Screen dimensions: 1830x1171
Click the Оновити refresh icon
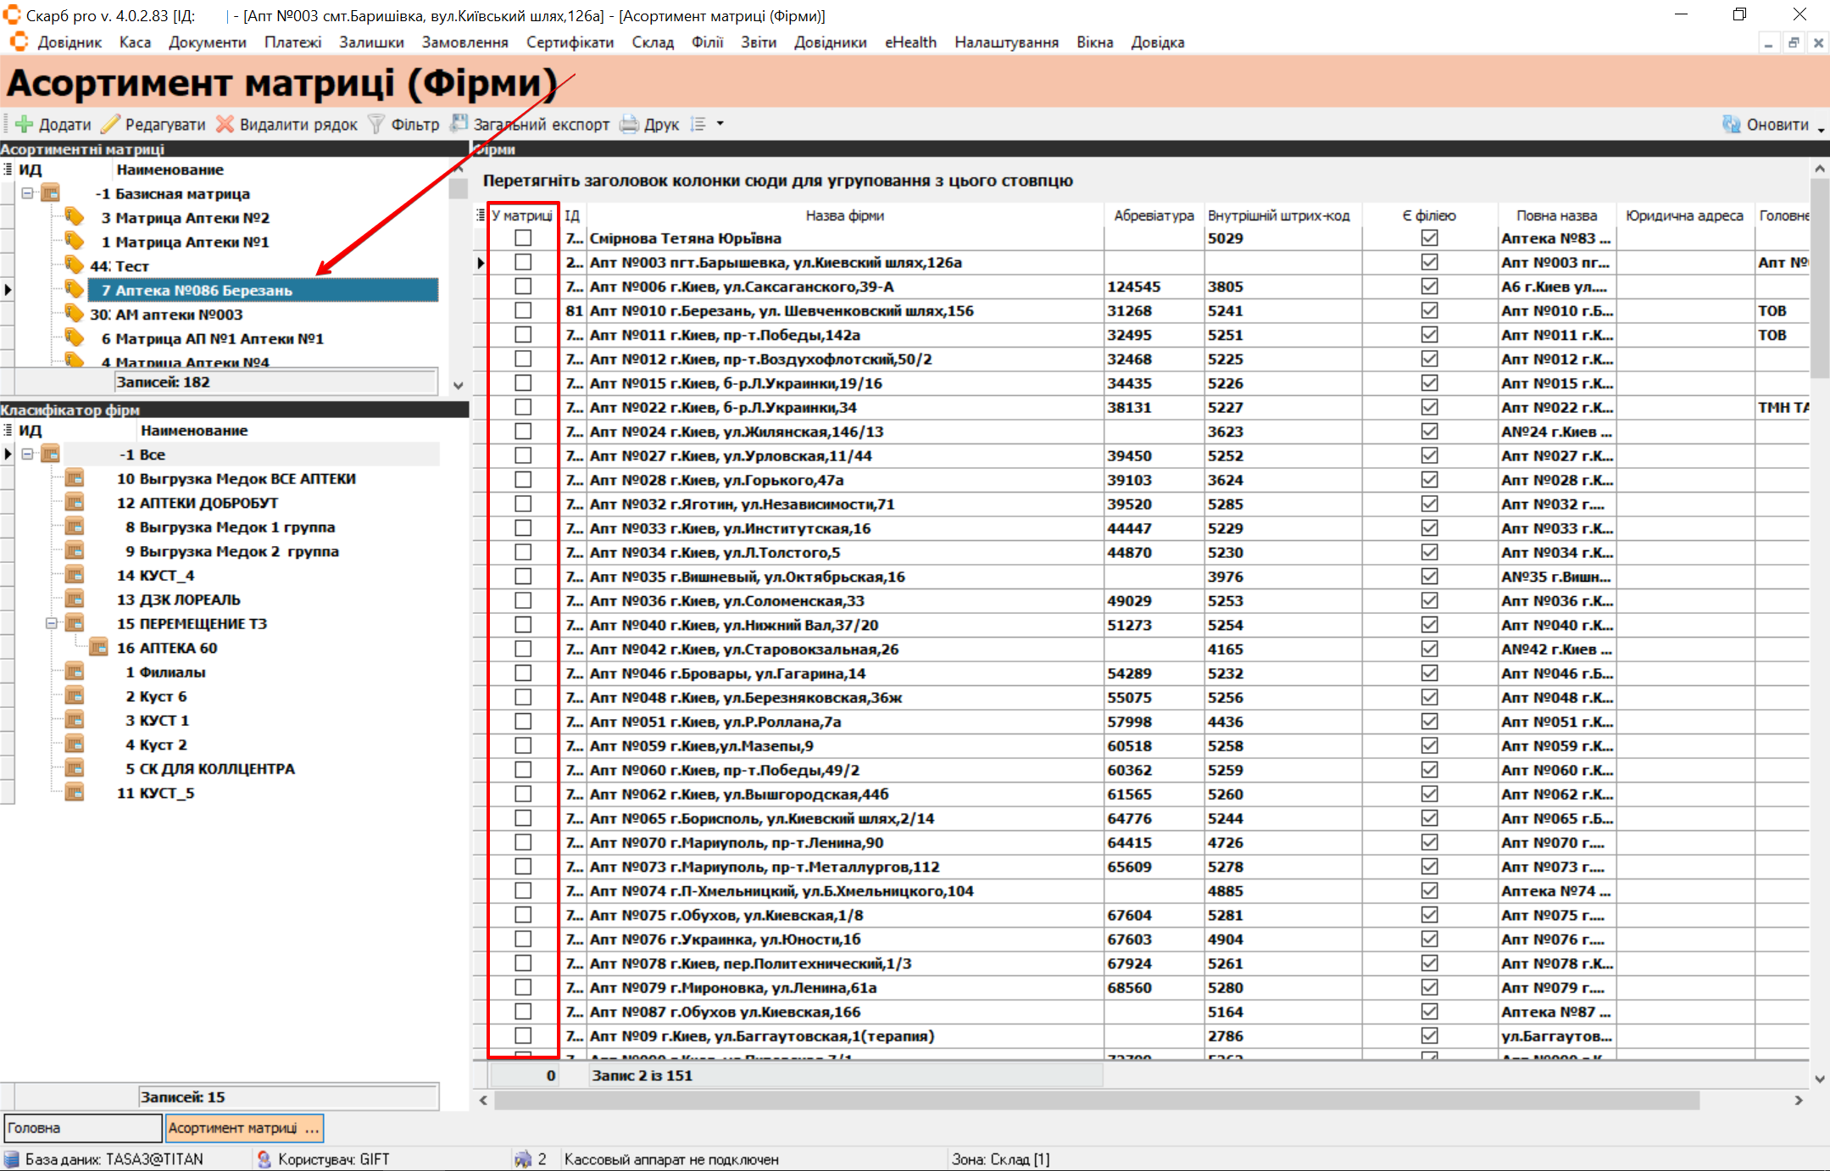click(x=1731, y=125)
